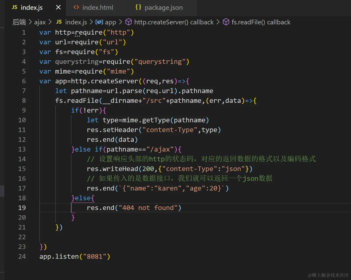The image size is (351, 280).
Task: Click the braces icon on the package.json tab
Action: tap(138, 7)
